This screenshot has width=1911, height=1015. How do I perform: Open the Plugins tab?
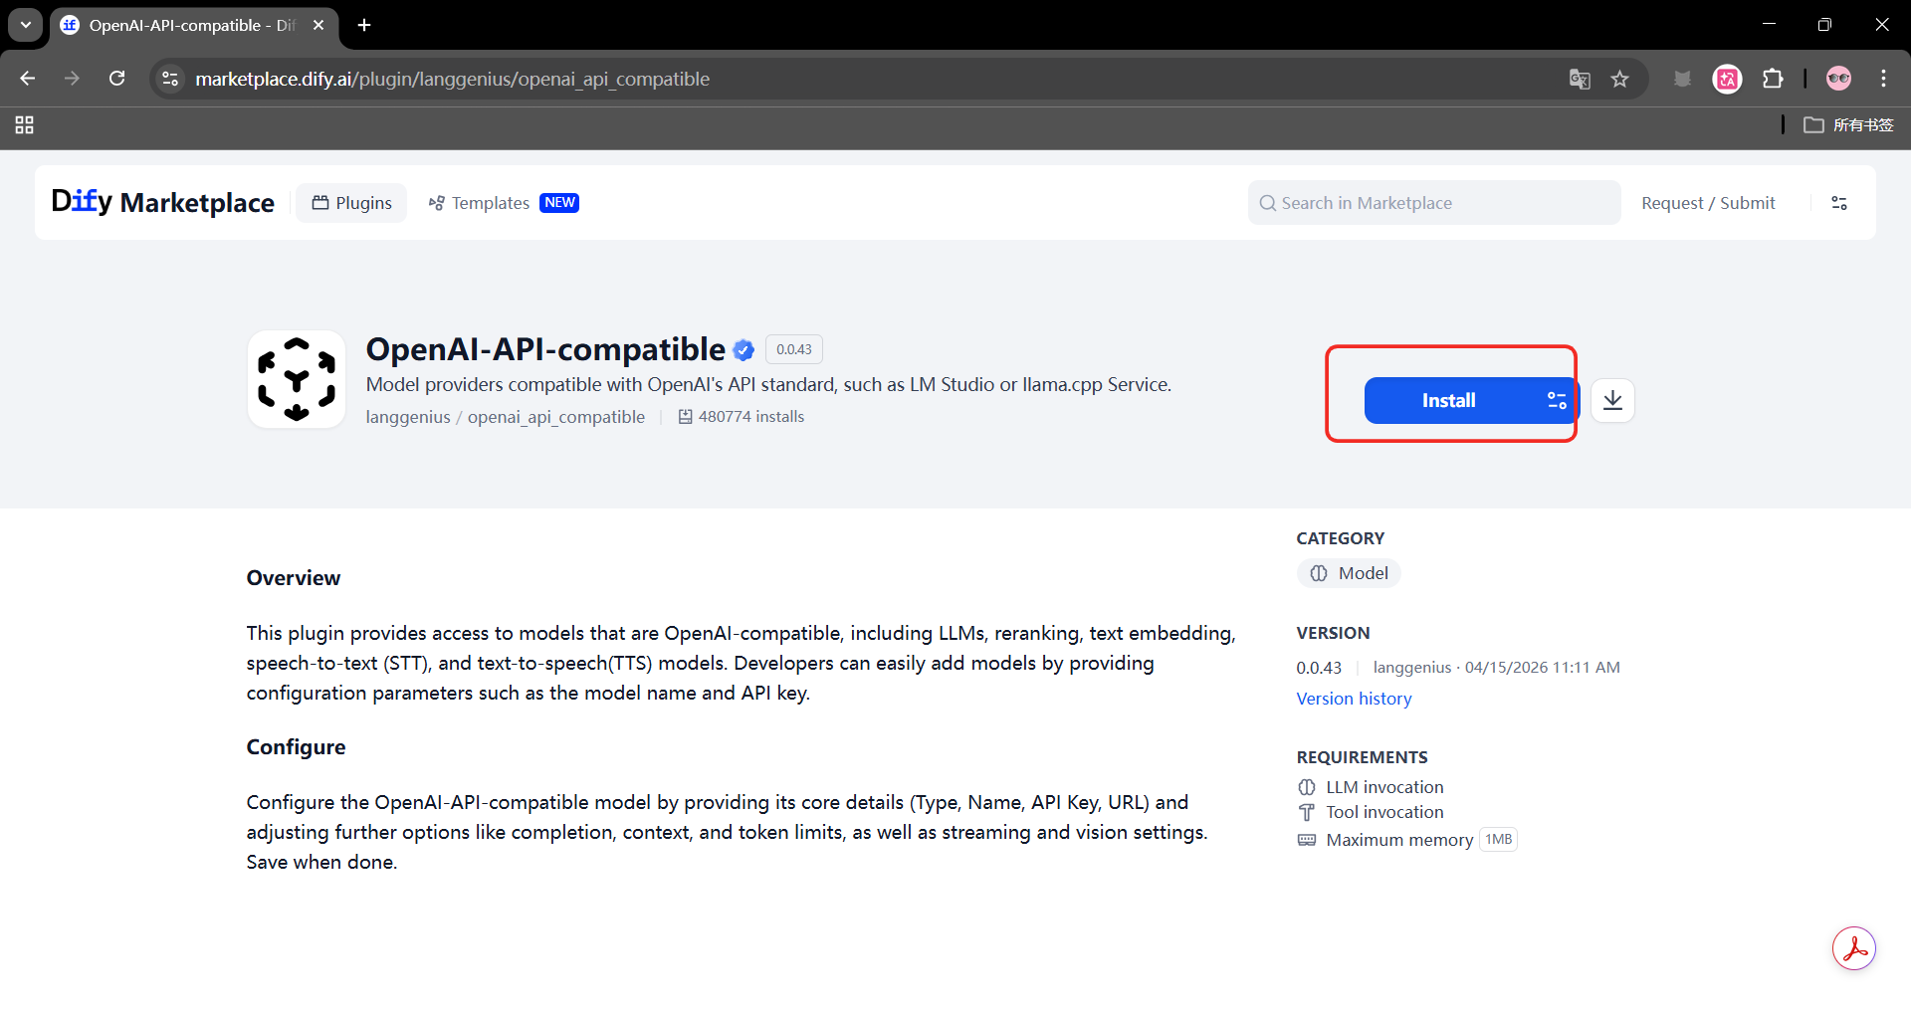[x=351, y=203]
